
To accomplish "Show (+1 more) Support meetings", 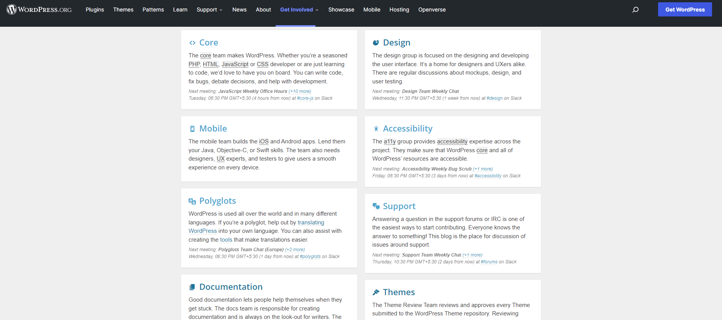I will pos(472,255).
